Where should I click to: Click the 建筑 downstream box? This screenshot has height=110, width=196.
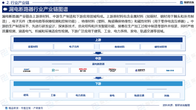[26, 95]
